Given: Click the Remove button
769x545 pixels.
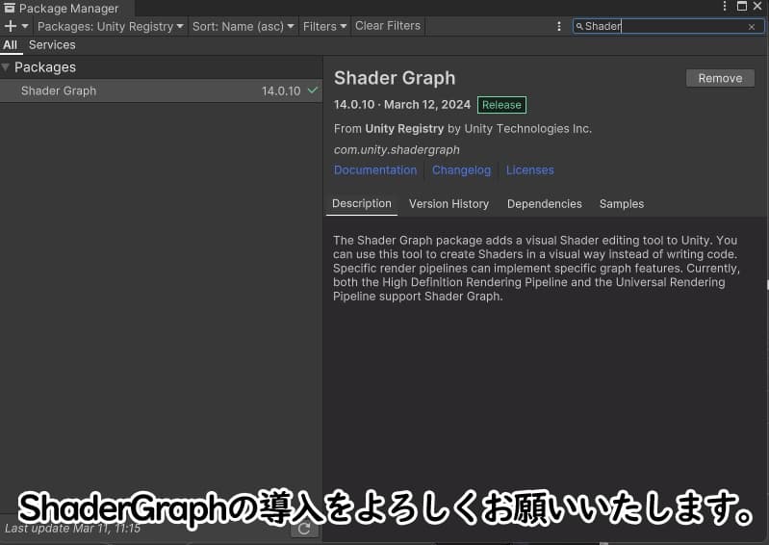Looking at the screenshot, I should coord(720,78).
